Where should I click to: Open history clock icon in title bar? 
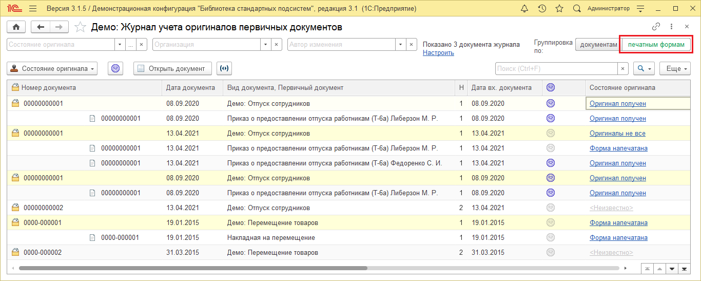tap(542, 9)
